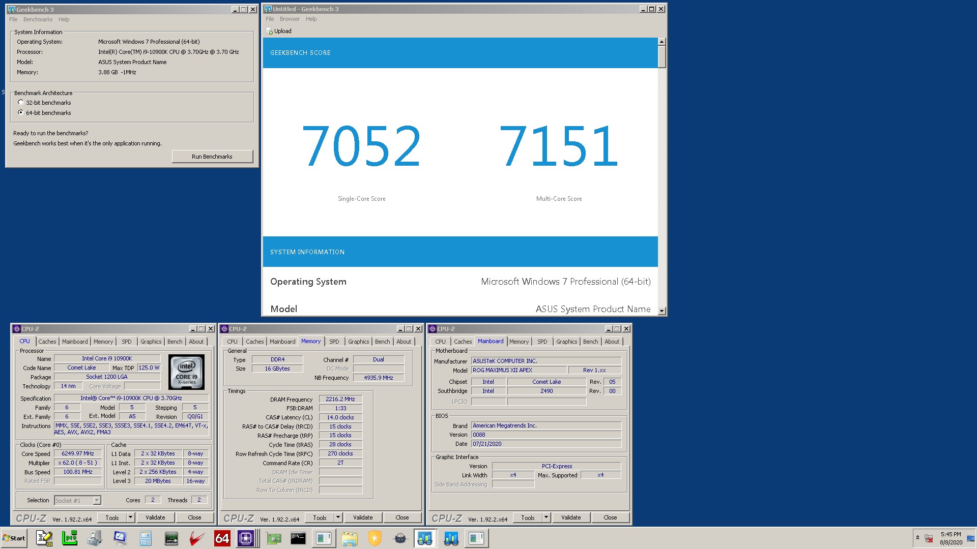This screenshot has height=549, width=977.
Task: Open the computer toolbox taskbar icon
Action: click(x=95, y=538)
